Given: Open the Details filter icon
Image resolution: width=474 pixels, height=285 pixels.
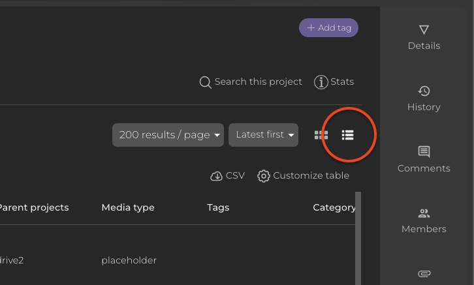Looking at the screenshot, I should click(x=424, y=29).
